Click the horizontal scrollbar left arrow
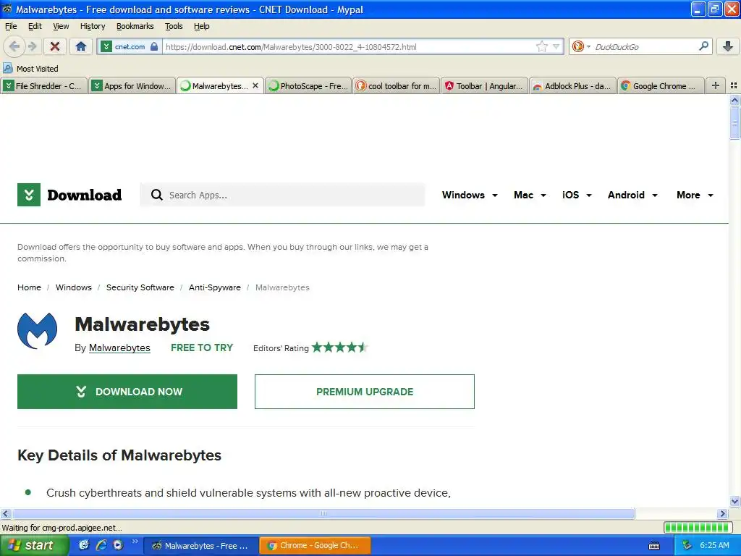The image size is (741, 556). tap(6, 513)
